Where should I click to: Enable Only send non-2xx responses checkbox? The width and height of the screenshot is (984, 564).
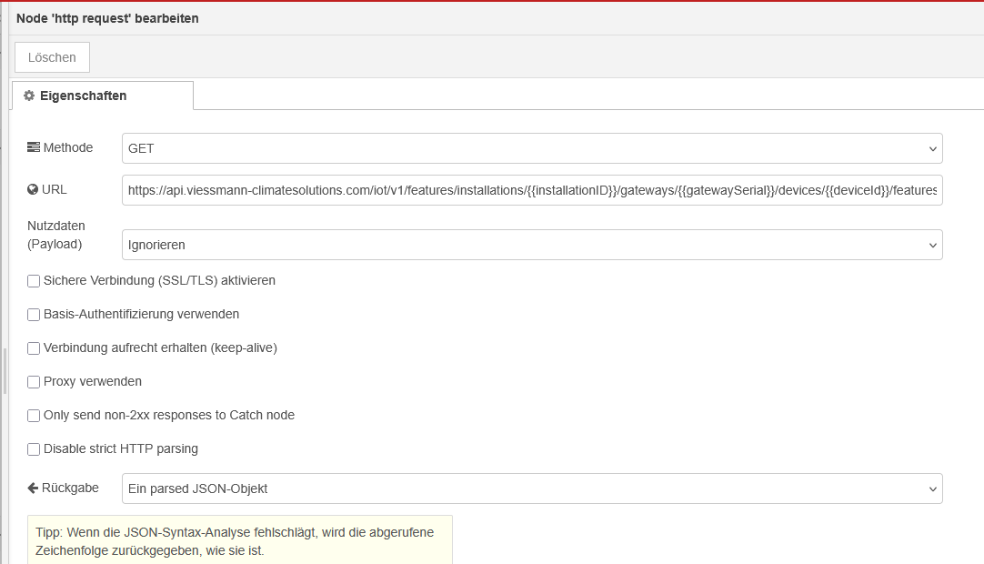click(34, 415)
